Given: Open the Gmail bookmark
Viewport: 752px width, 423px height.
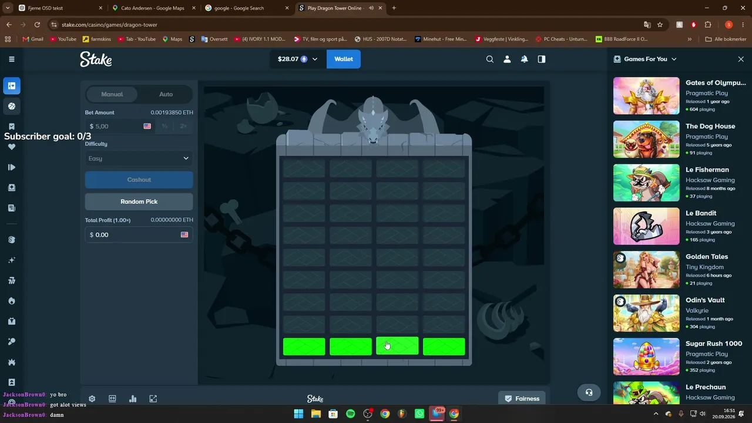Looking at the screenshot, I should pos(33,39).
